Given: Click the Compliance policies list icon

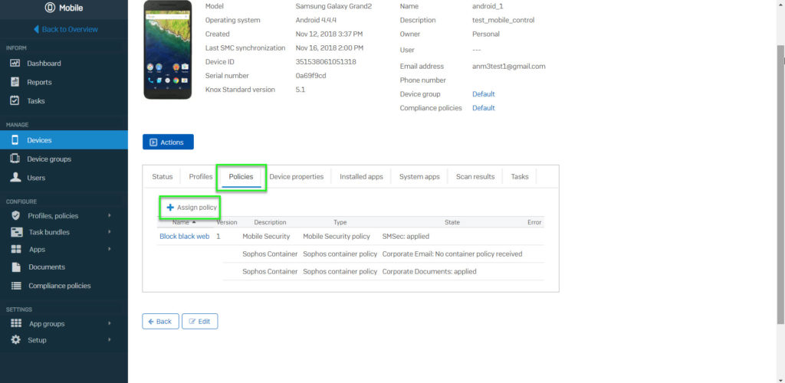Looking at the screenshot, I should 16,286.
